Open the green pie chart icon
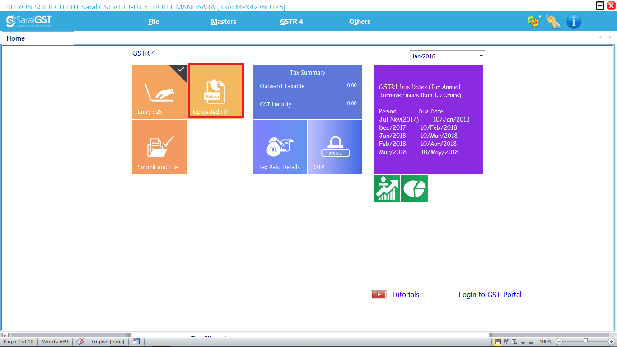The width and height of the screenshot is (617, 347). [x=415, y=188]
